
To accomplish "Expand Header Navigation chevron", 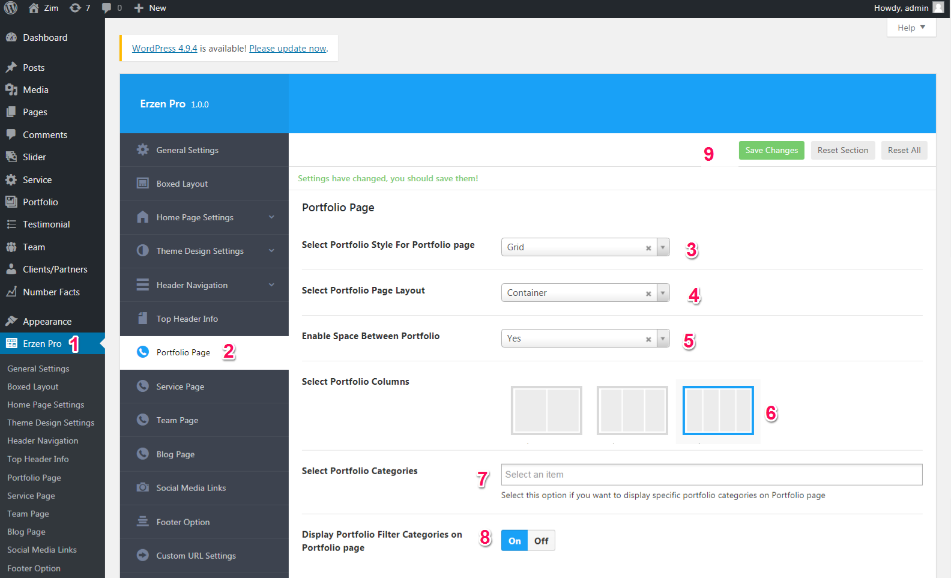I will (x=271, y=285).
